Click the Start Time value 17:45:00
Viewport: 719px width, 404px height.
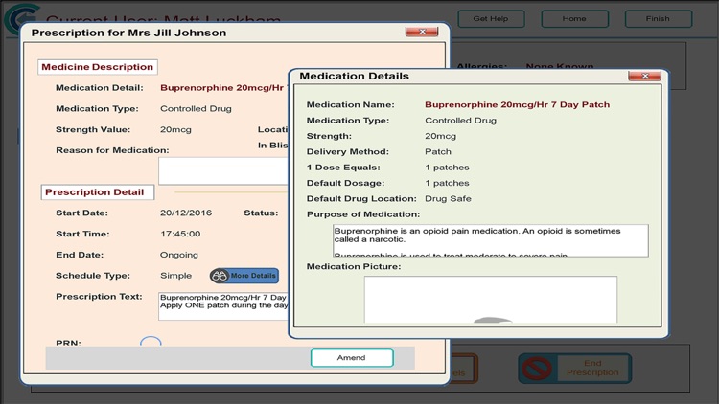pos(180,234)
